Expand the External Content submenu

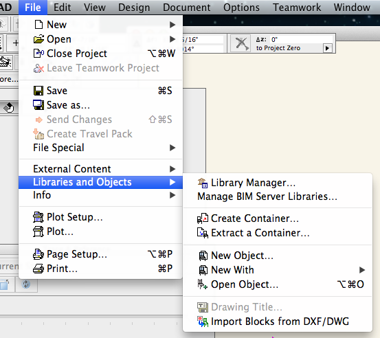tap(100, 169)
